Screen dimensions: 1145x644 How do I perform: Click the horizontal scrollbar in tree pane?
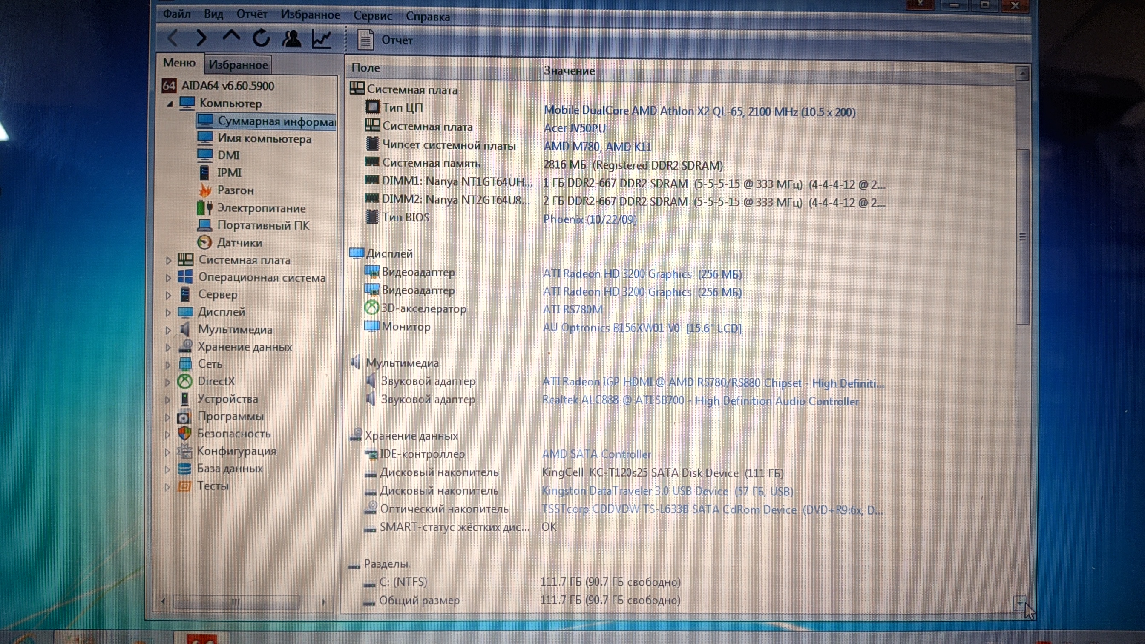point(236,602)
